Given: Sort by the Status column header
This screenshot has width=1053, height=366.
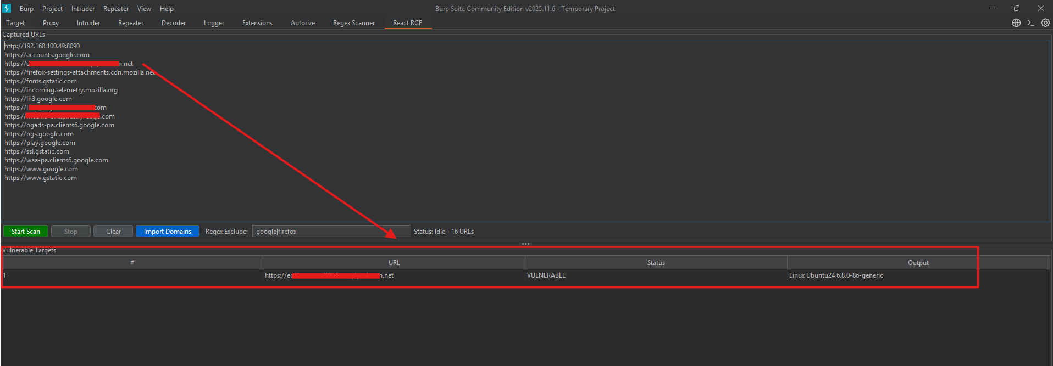Looking at the screenshot, I should click(656, 263).
